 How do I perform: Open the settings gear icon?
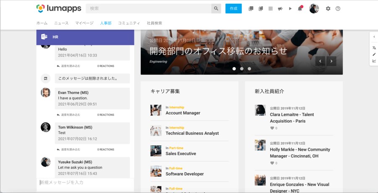click(328, 8)
